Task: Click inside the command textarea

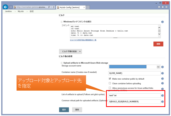Action: [x=114, y=31]
